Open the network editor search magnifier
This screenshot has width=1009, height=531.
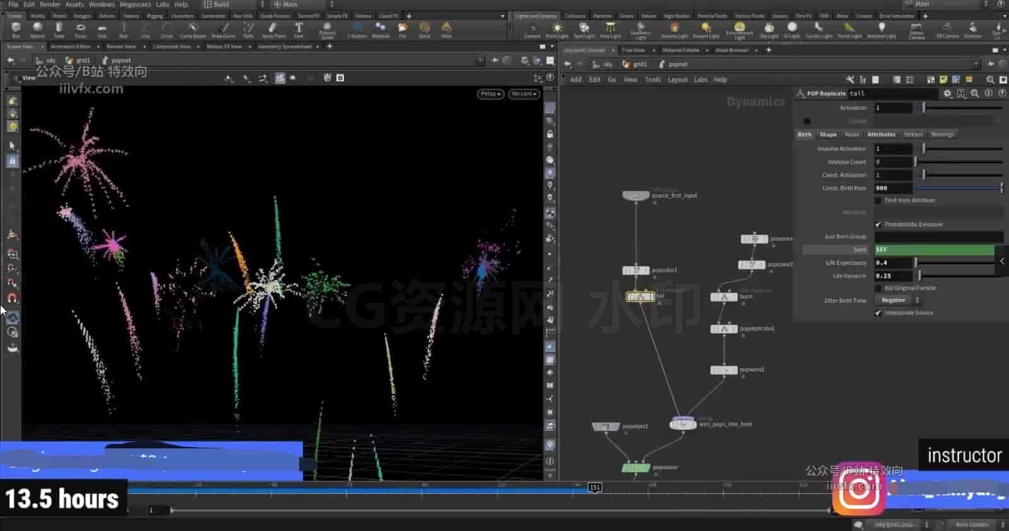tap(990, 80)
